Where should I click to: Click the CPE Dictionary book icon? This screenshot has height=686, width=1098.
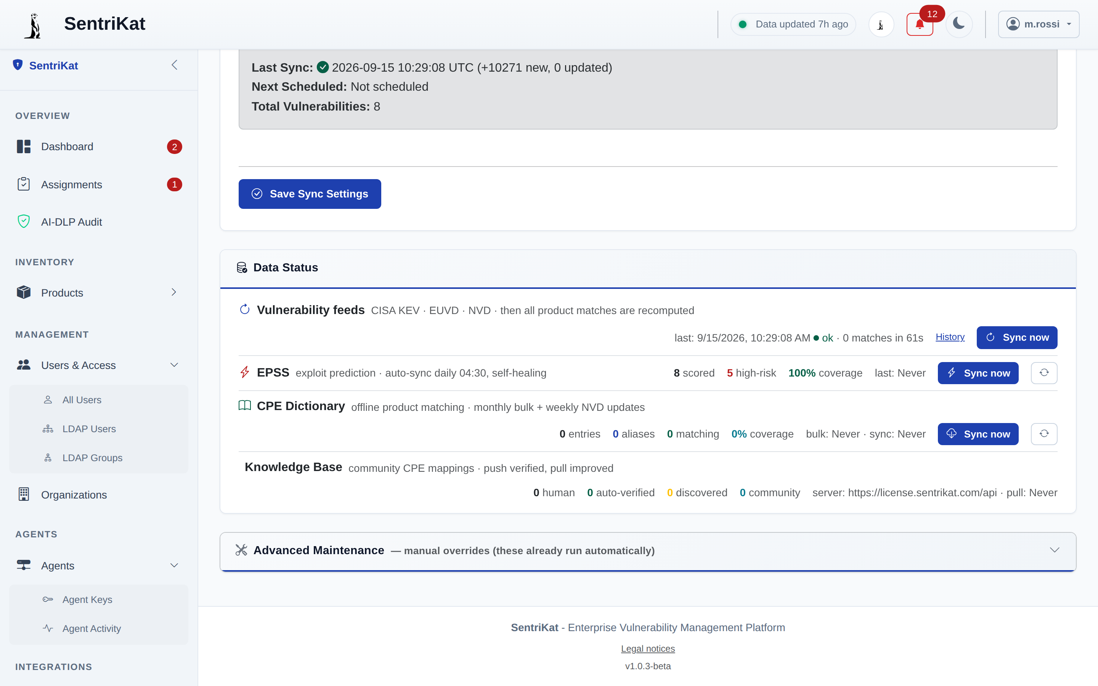[x=244, y=405]
